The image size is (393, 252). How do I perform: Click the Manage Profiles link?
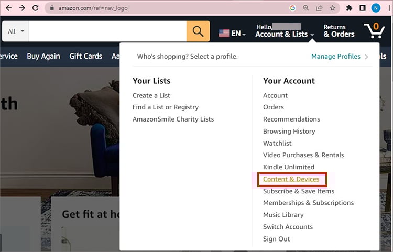point(336,56)
